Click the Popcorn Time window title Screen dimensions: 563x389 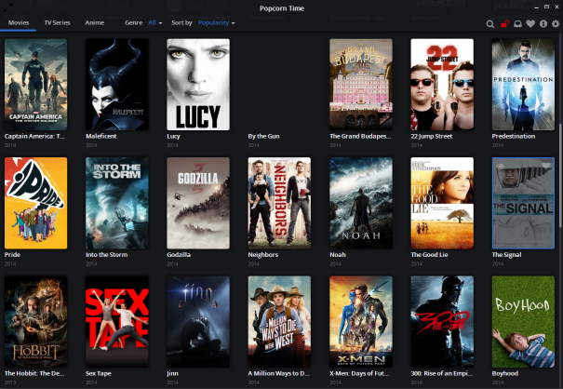[282, 8]
